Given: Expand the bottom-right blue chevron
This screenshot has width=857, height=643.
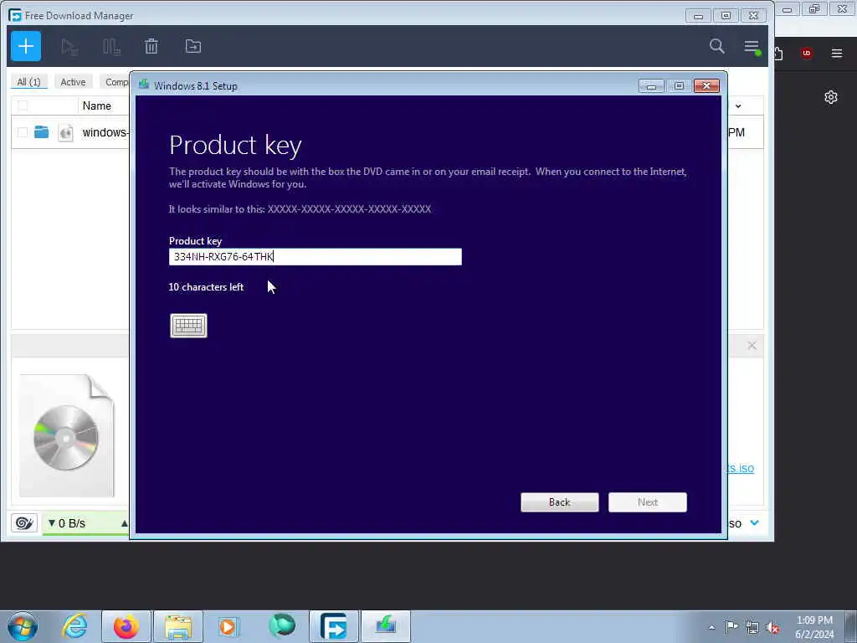Looking at the screenshot, I should 754,522.
